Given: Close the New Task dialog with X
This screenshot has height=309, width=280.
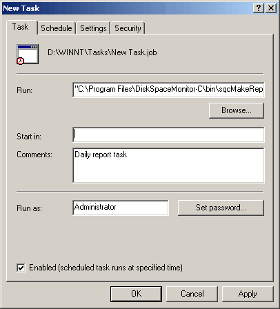Looking at the screenshot, I should pos(271,8).
